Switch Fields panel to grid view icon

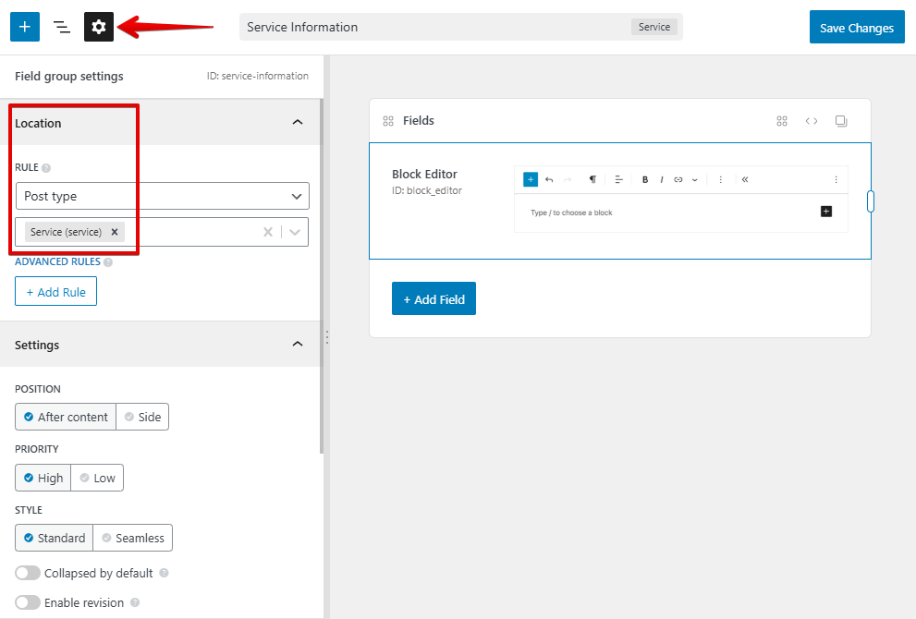coord(782,121)
